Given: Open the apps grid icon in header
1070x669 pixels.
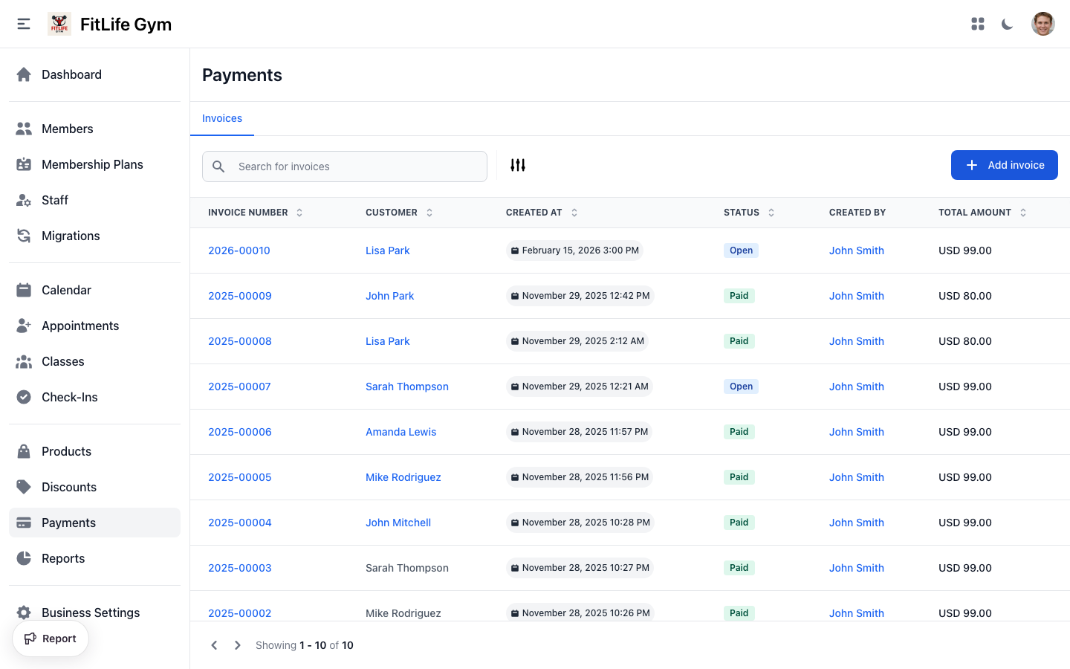Looking at the screenshot, I should point(977,24).
